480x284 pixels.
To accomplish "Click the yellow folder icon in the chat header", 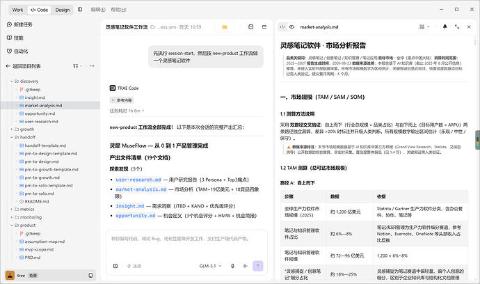I will coord(225,27).
